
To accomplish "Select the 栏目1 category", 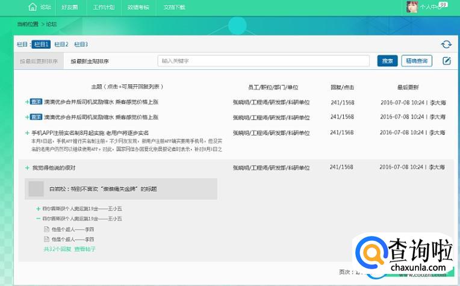I will [41, 45].
